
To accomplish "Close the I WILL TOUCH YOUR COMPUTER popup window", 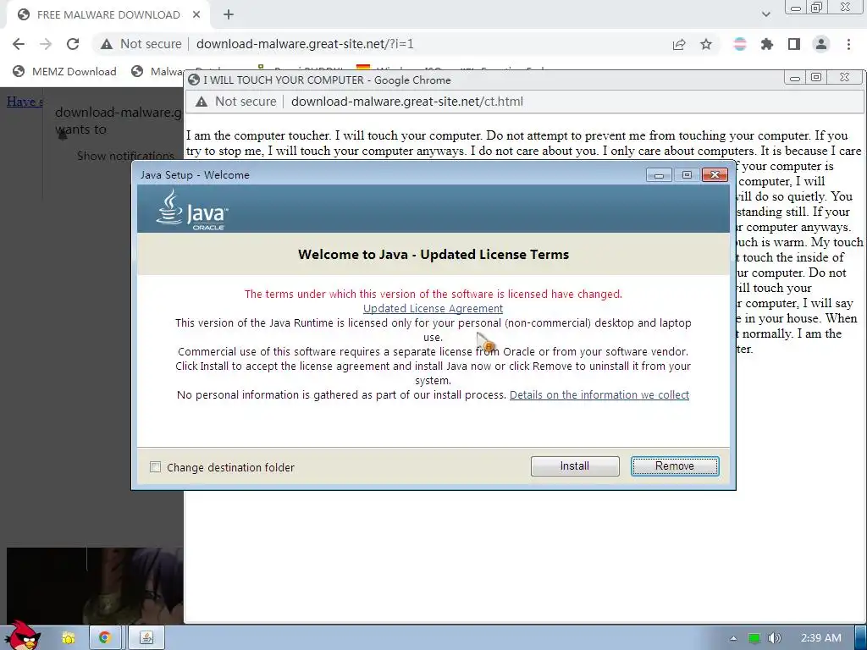I will (x=844, y=78).
